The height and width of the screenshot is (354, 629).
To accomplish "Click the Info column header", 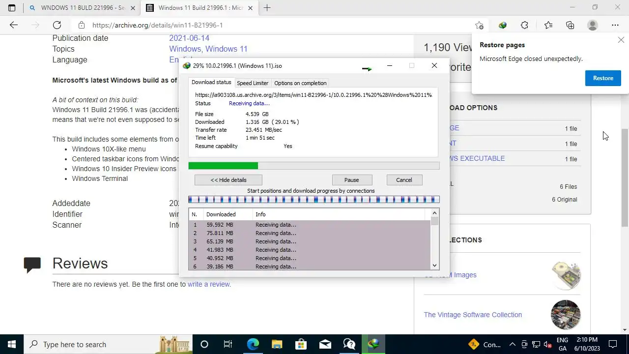I will point(339,214).
